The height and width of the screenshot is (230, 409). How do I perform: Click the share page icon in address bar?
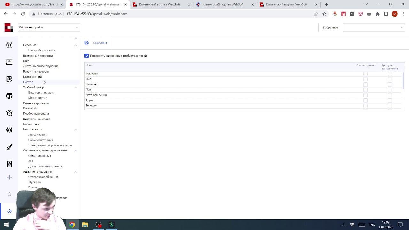tap(316, 14)
